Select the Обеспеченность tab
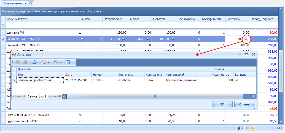 click(15, 3)
